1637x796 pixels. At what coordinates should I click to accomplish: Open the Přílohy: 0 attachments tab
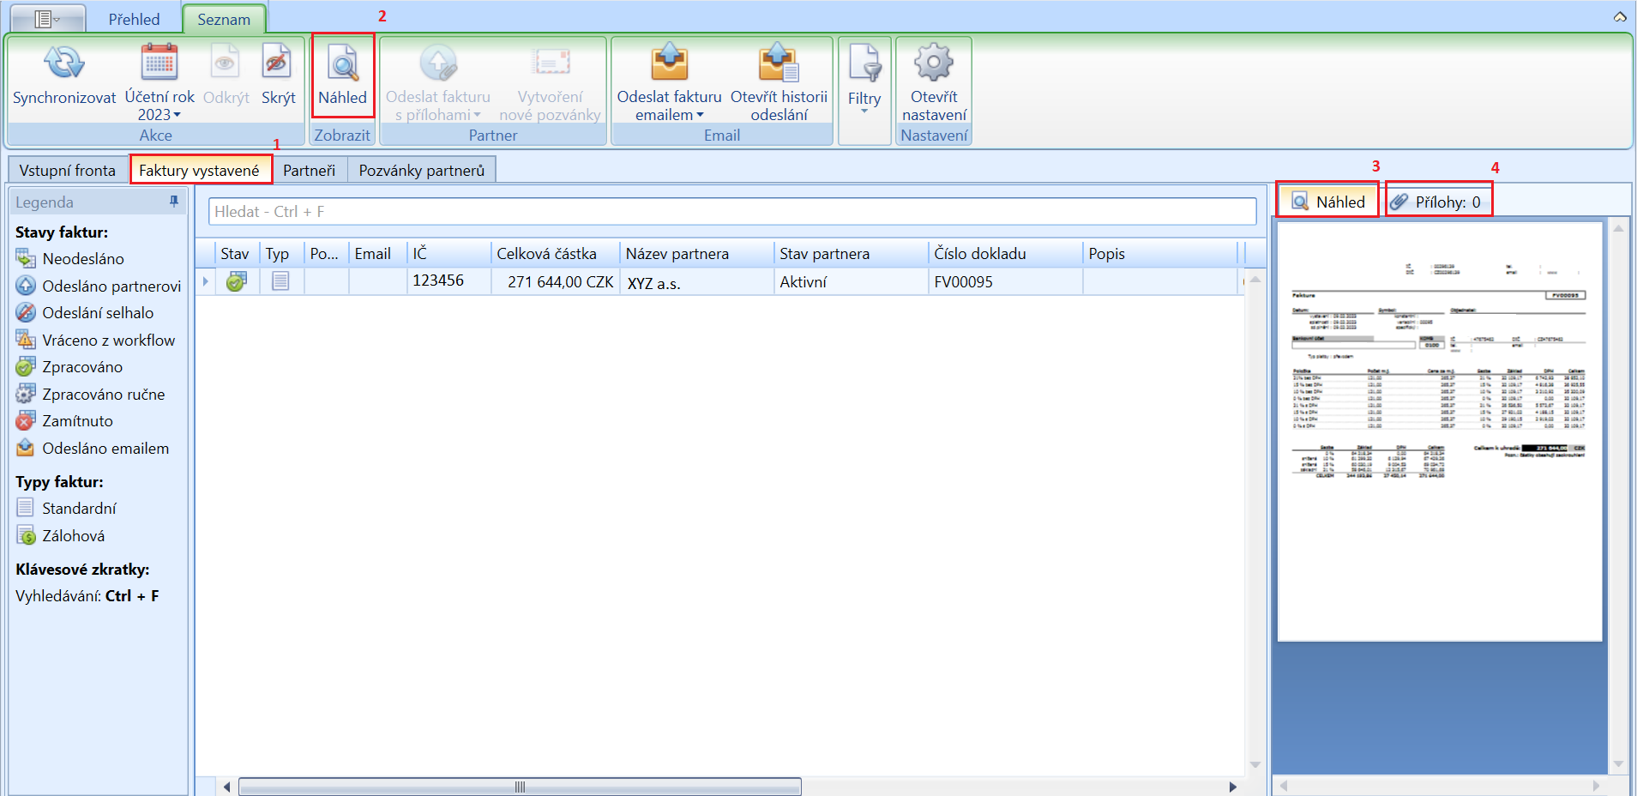(x=1437, y=202)
